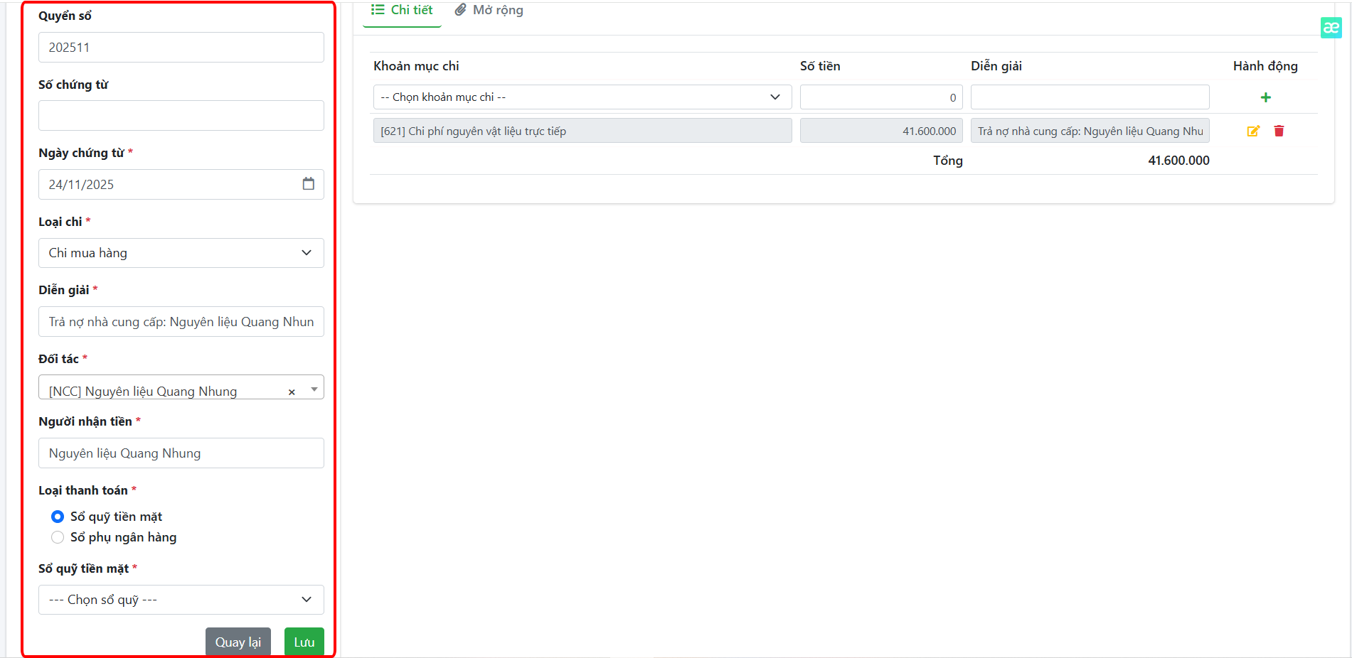Click the Quyển số field showing 202511
1352x658 pixels.
click(181, 48)
